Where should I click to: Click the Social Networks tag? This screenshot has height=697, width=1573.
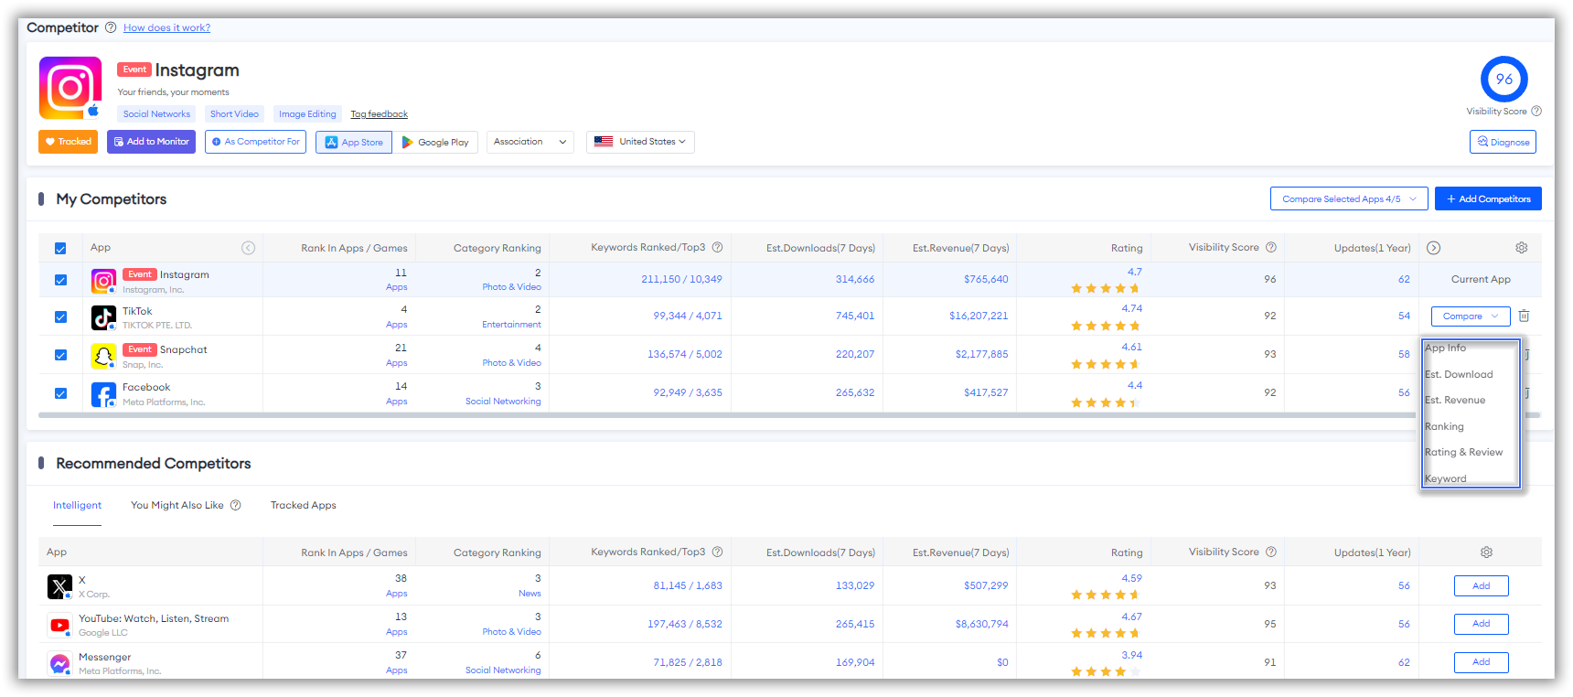pos(156,114)
